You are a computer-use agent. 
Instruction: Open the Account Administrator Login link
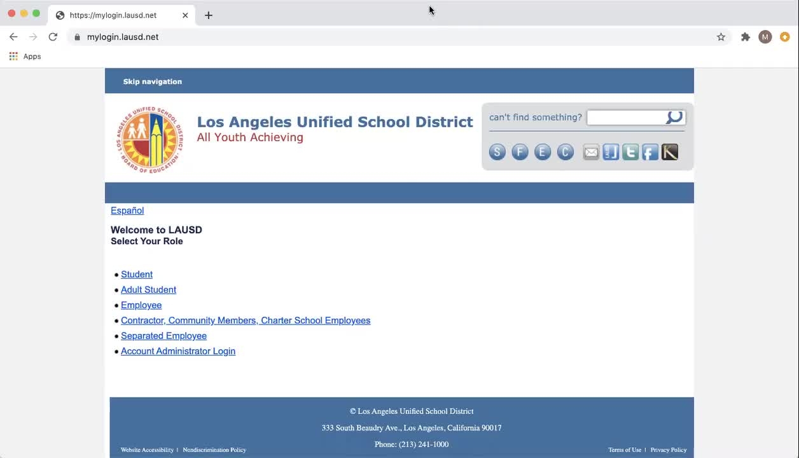[178, 351]
